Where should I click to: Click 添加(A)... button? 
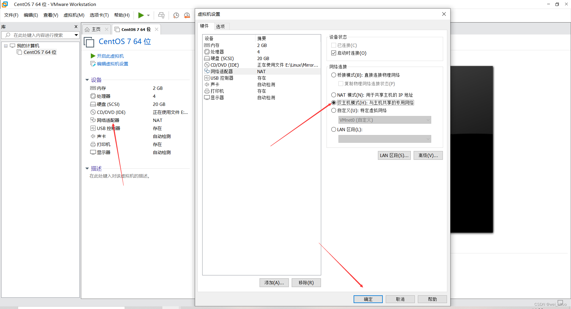click(x=274, y=283)
